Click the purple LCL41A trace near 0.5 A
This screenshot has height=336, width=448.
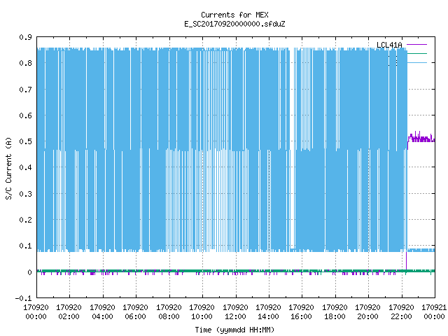tap(421, 139)
